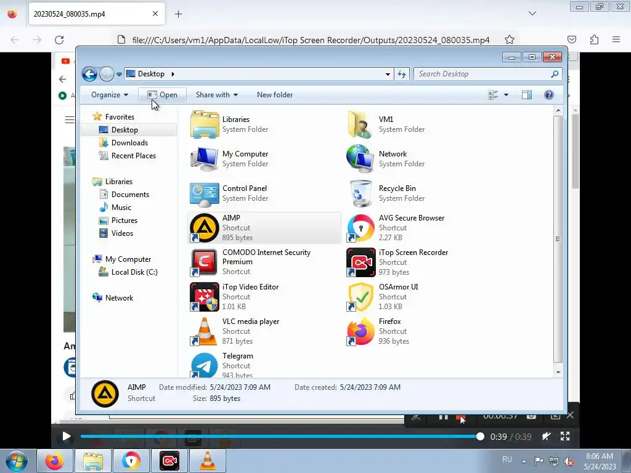Click the Explorer vertical scrollbar thumb

[x=558, y=239]
